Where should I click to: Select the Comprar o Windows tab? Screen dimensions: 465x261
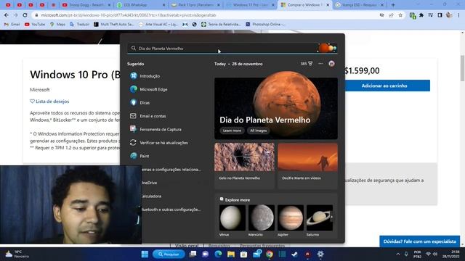click(x=305, y=5)
